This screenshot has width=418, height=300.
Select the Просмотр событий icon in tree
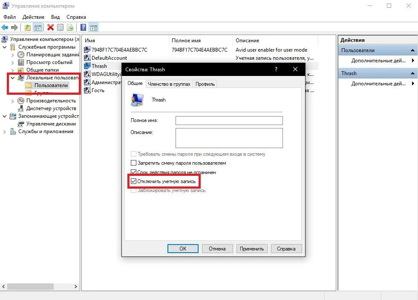coord(21,62)
